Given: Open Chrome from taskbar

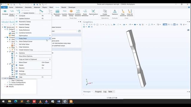Looking at the screenshot, I should [28, 101].
